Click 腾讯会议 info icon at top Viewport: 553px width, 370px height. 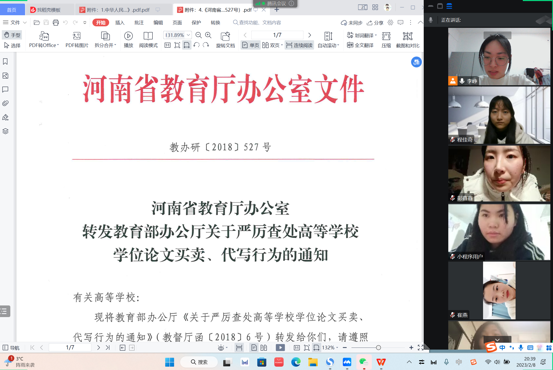click(x=291, y=3)
